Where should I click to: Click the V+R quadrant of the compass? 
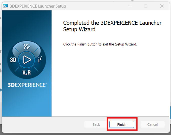point(27,72)
